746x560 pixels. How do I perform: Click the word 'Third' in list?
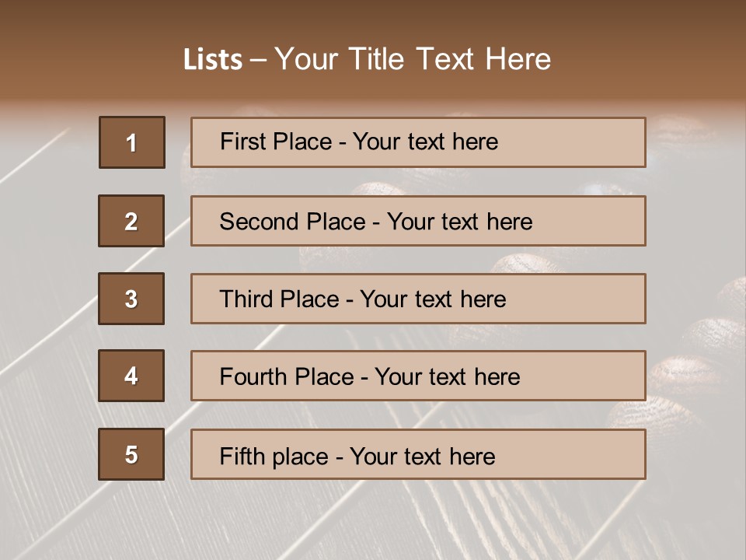[249, 299]
